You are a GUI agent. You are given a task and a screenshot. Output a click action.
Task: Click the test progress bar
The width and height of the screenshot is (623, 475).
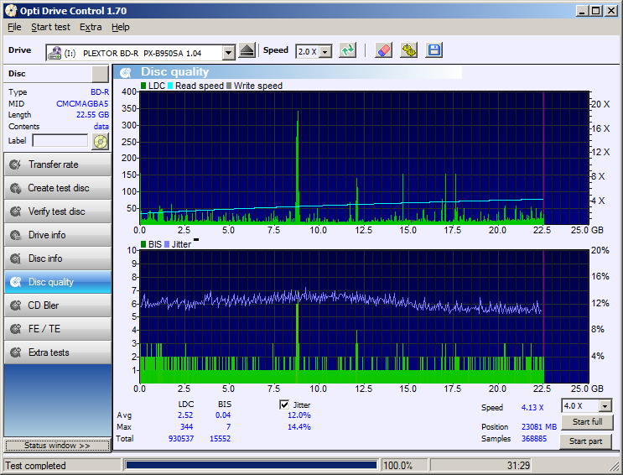tap(251, 465)
